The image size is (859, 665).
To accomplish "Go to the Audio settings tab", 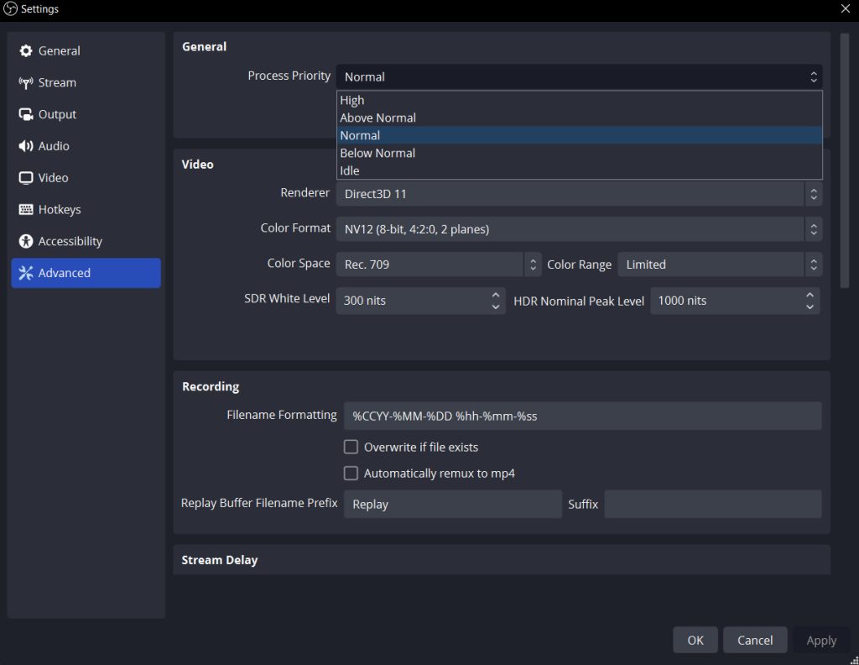I will click(86, 146).
